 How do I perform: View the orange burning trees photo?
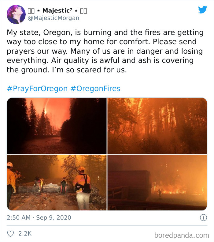pyautogui.click(x=157, y=126)
